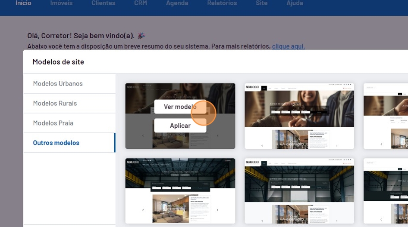Click the Site menu item
This screenshot has height=227, width=408.
click(261, 3)
